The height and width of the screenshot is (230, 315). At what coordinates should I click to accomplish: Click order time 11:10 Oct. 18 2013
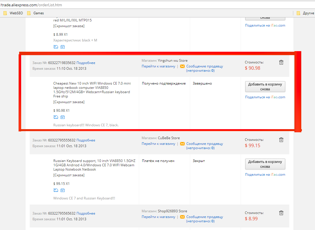(71, 69)
